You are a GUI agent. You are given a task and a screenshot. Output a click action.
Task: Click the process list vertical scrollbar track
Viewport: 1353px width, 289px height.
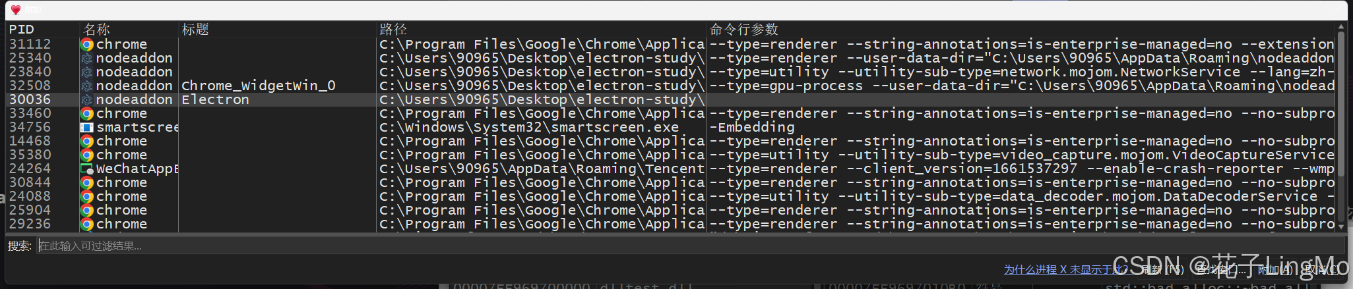coord(1340,128)
